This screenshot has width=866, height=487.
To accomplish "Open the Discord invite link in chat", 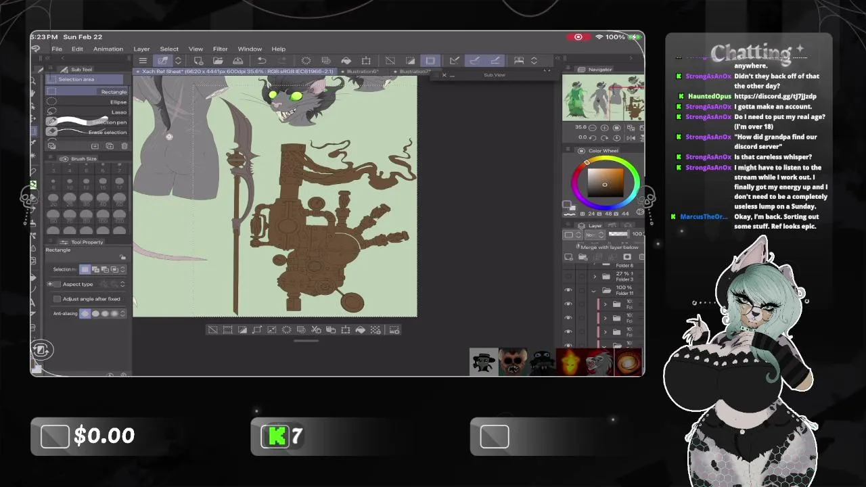I will click(x=775, y=96).
